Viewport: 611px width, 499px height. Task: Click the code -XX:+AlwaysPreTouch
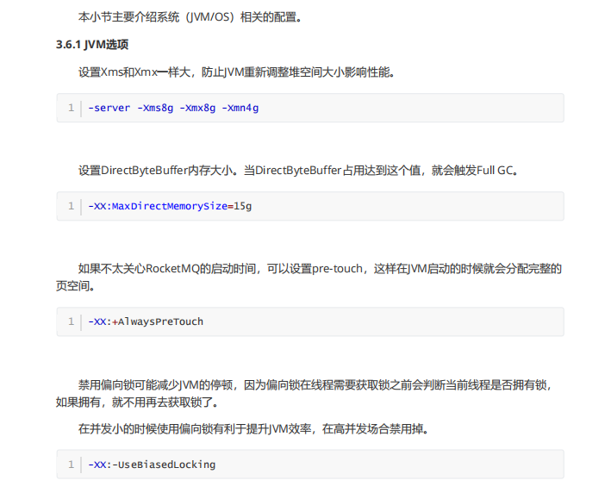tap(146, 321)
